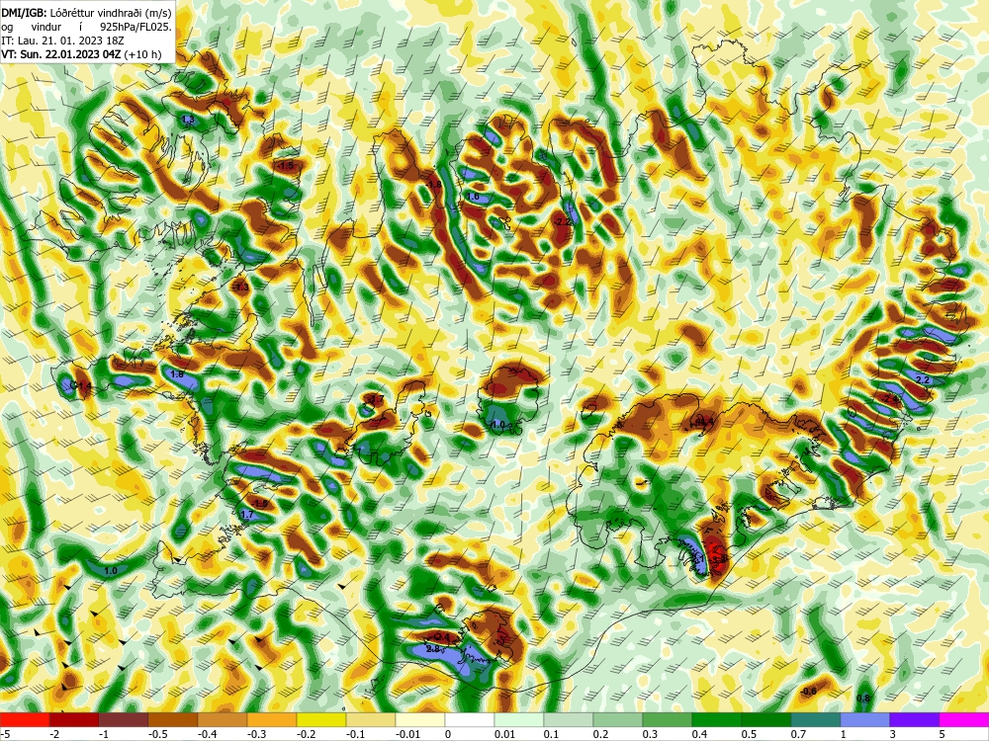The width and height of the screenshot is (989, 741).
Task: Click the '2.8' value on the map
Action: (x=433, y=649)
